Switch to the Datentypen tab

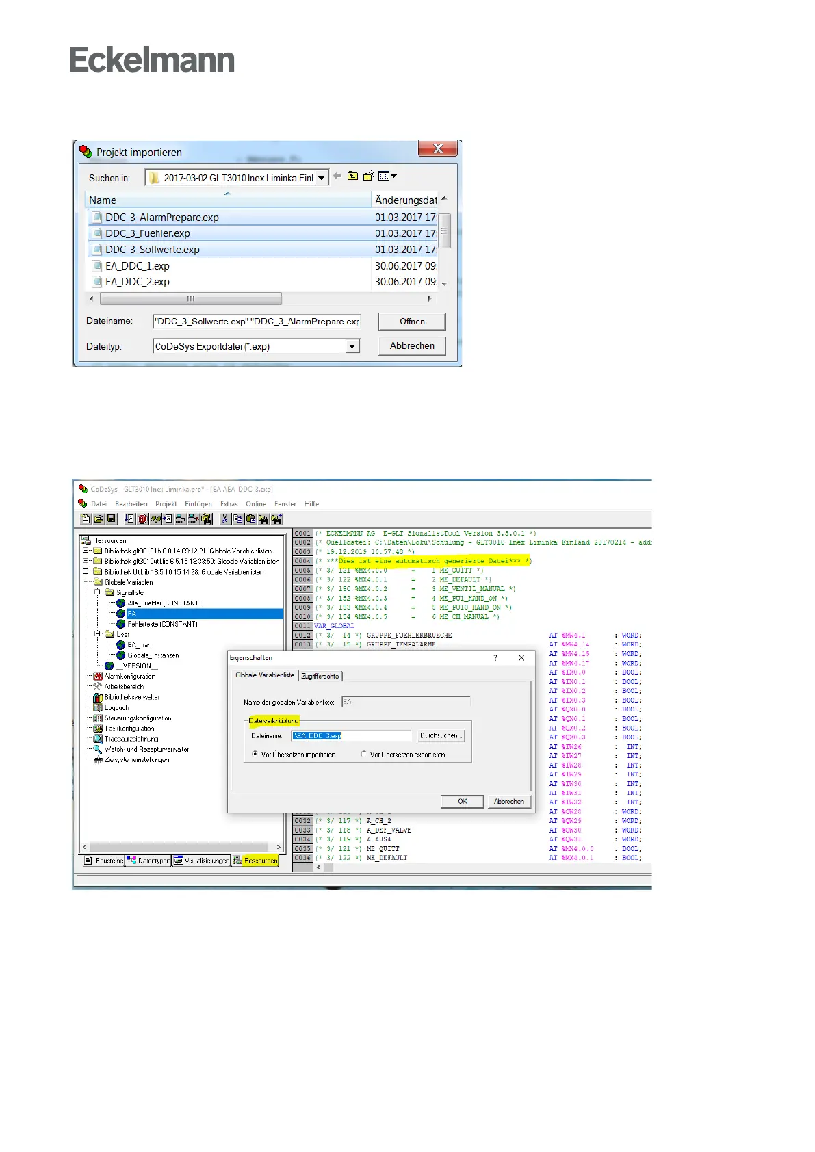pos(148,861)
